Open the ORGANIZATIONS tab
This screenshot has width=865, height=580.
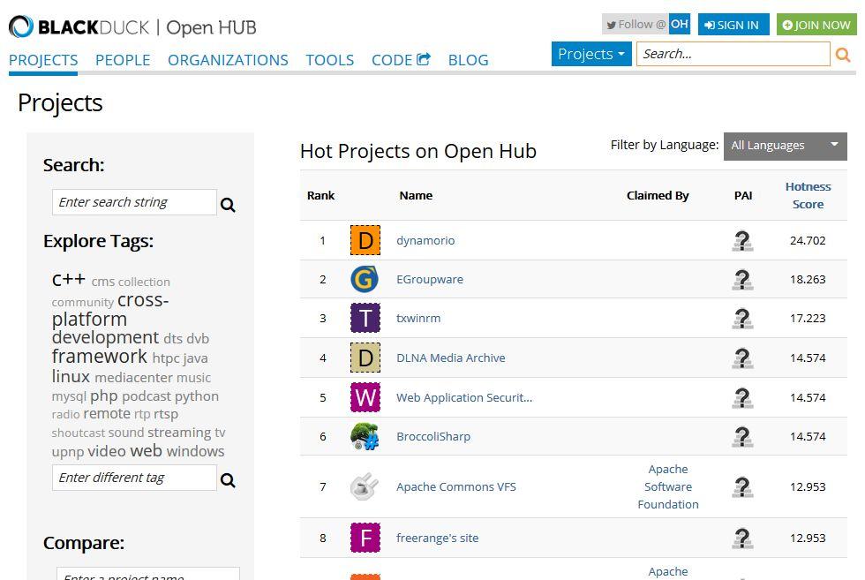pyautogui.click(x=228, y=60)
